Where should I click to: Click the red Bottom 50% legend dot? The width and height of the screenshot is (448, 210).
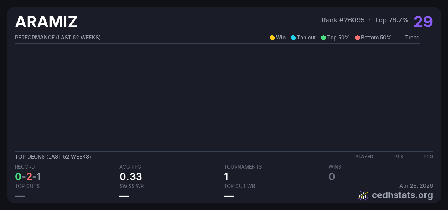pyautogui.click(x=357, y=38)
